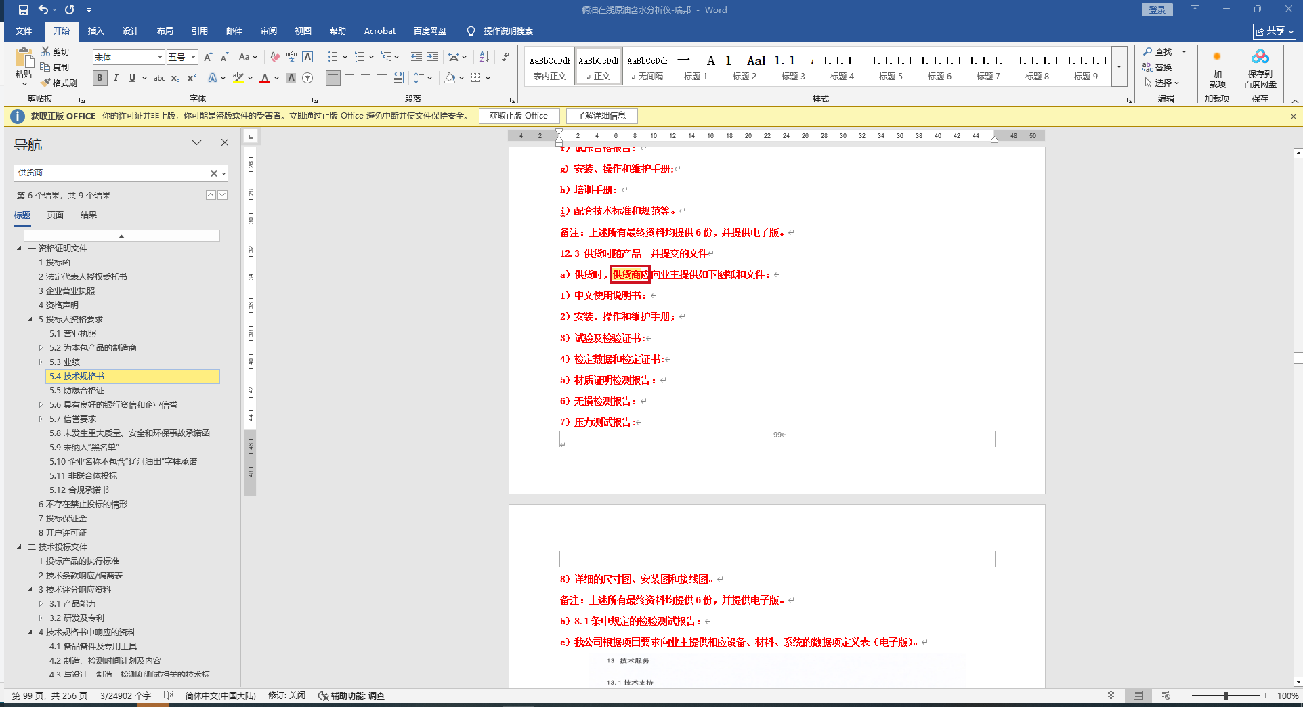Click the 登录 sign-in button
Screen dimensions: 1303x707
(1157, 9)
